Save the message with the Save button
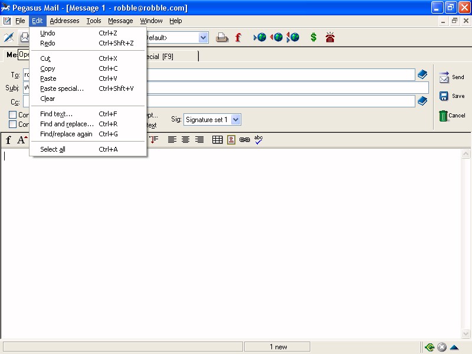 coord(451,96)
